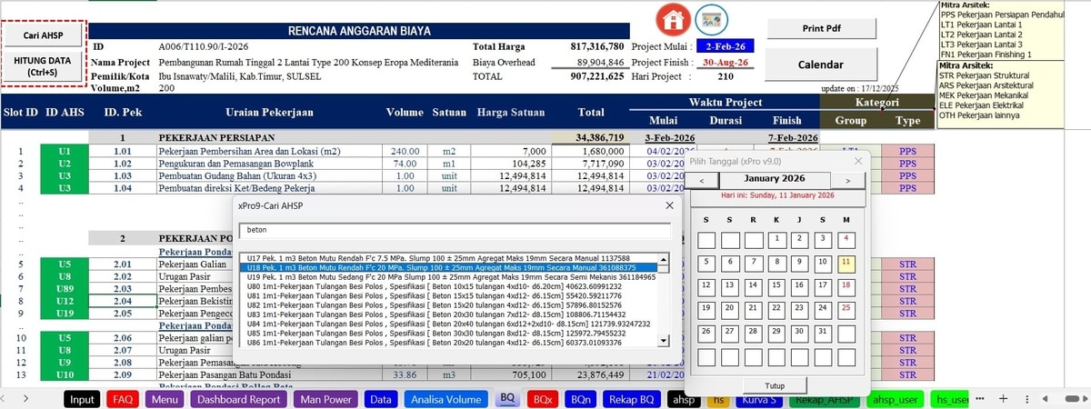
Task: Close the Pilih Tanggal calendar window
Action: coord(857,161)
